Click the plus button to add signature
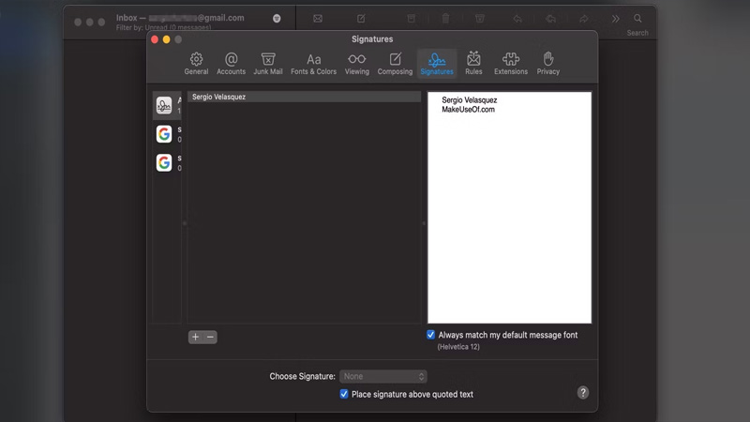Screen dimensions: 750x422 tap(195, 337)
